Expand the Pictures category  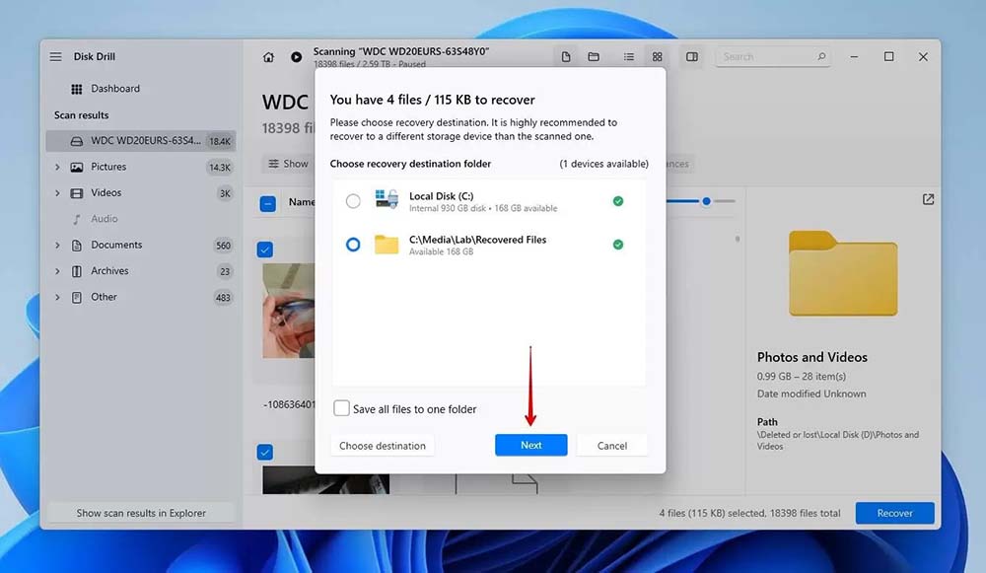(x=58, y=168)
